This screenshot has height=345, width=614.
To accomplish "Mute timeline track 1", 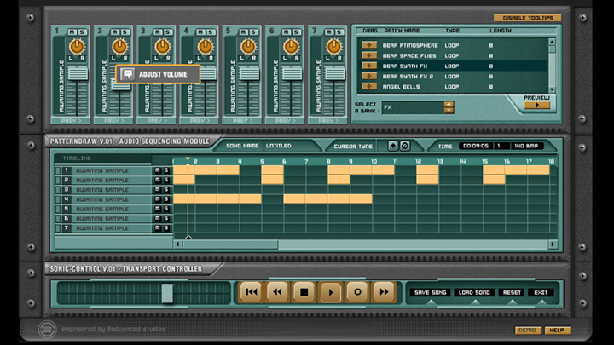I will (x=158, y=170).
